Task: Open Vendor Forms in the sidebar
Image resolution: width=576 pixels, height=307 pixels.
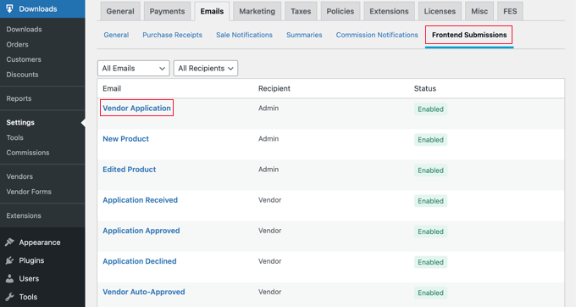Action: [29, 192]
